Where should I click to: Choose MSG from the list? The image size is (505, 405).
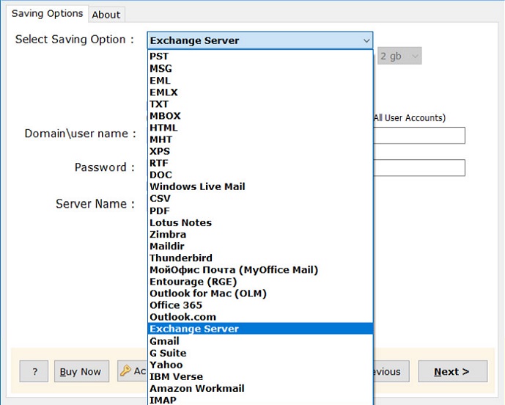(x=260, y=68)
